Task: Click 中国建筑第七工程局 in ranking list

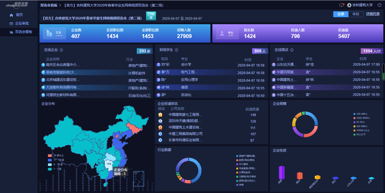Action: tap(185, 115)
